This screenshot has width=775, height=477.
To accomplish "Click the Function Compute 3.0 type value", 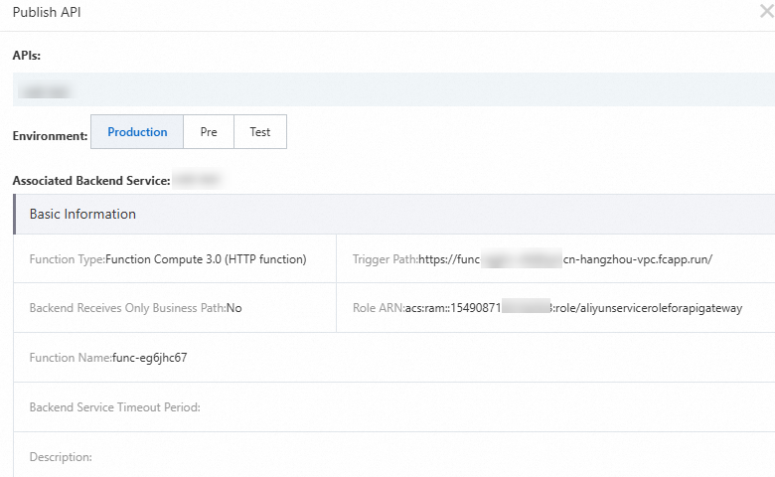I will 206,259.
